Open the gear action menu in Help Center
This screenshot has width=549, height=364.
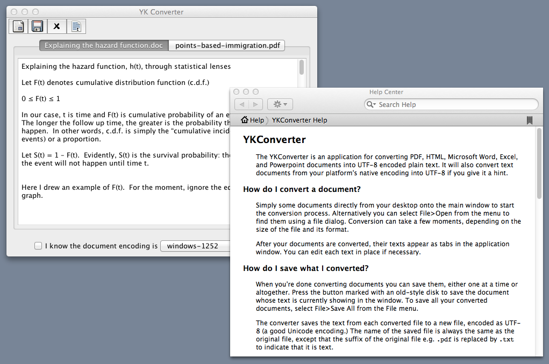click(x=279, y=104)
